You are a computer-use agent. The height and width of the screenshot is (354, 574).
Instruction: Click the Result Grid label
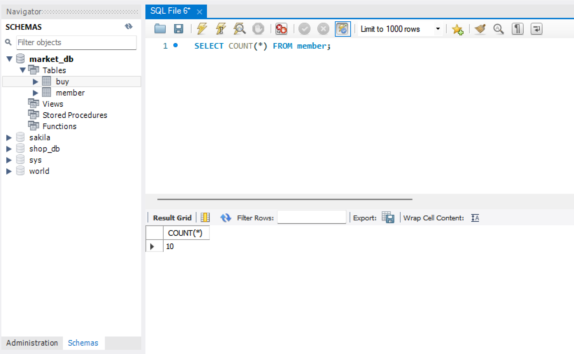(x=172, y=218)
